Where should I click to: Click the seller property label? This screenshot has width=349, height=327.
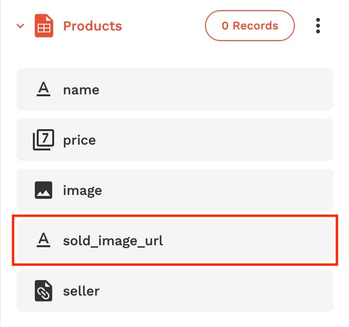(x=81, y=291)
